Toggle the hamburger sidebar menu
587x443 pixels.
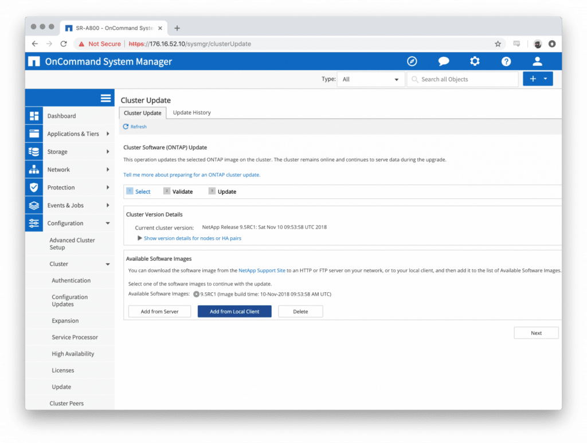click(x=105, y=98)
